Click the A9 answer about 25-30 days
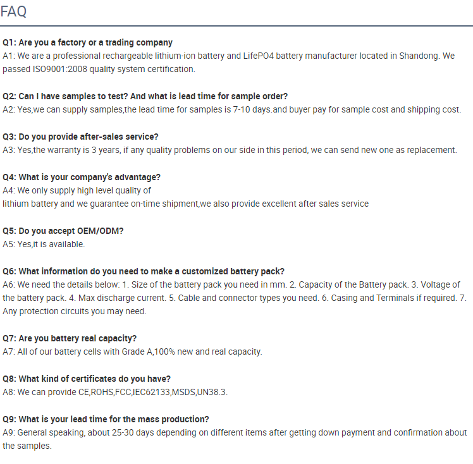This screenshot has width=473, height=464. 235,439
